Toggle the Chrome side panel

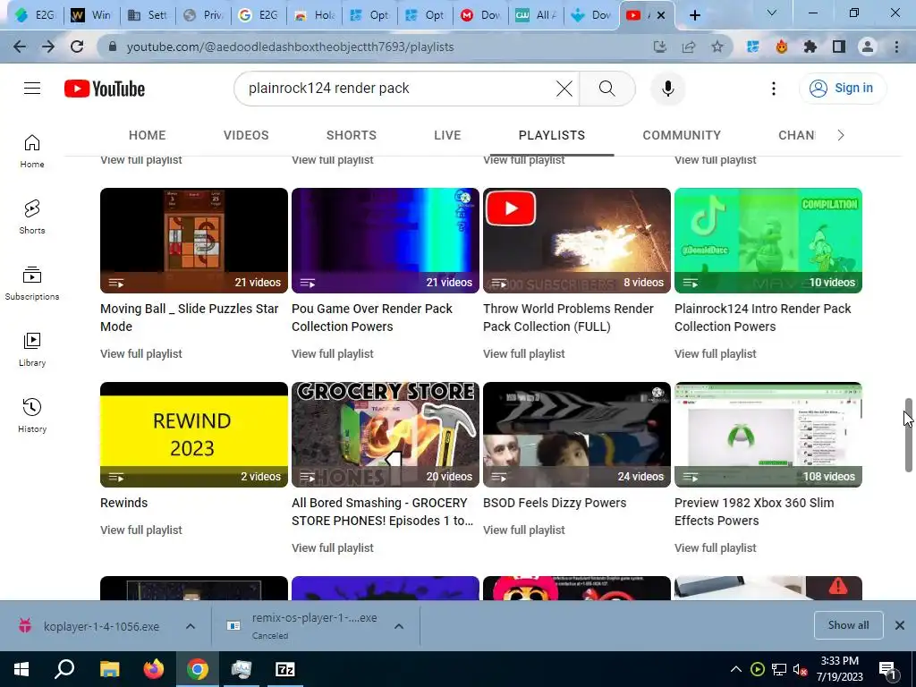(839, 47)
